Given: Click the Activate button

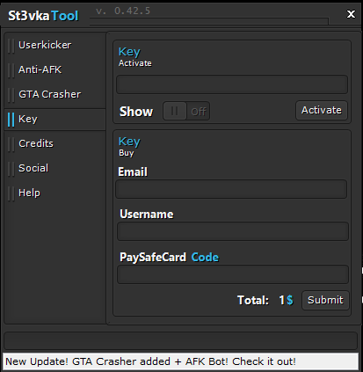Looking at the screenshot, I should click(322, 110).
